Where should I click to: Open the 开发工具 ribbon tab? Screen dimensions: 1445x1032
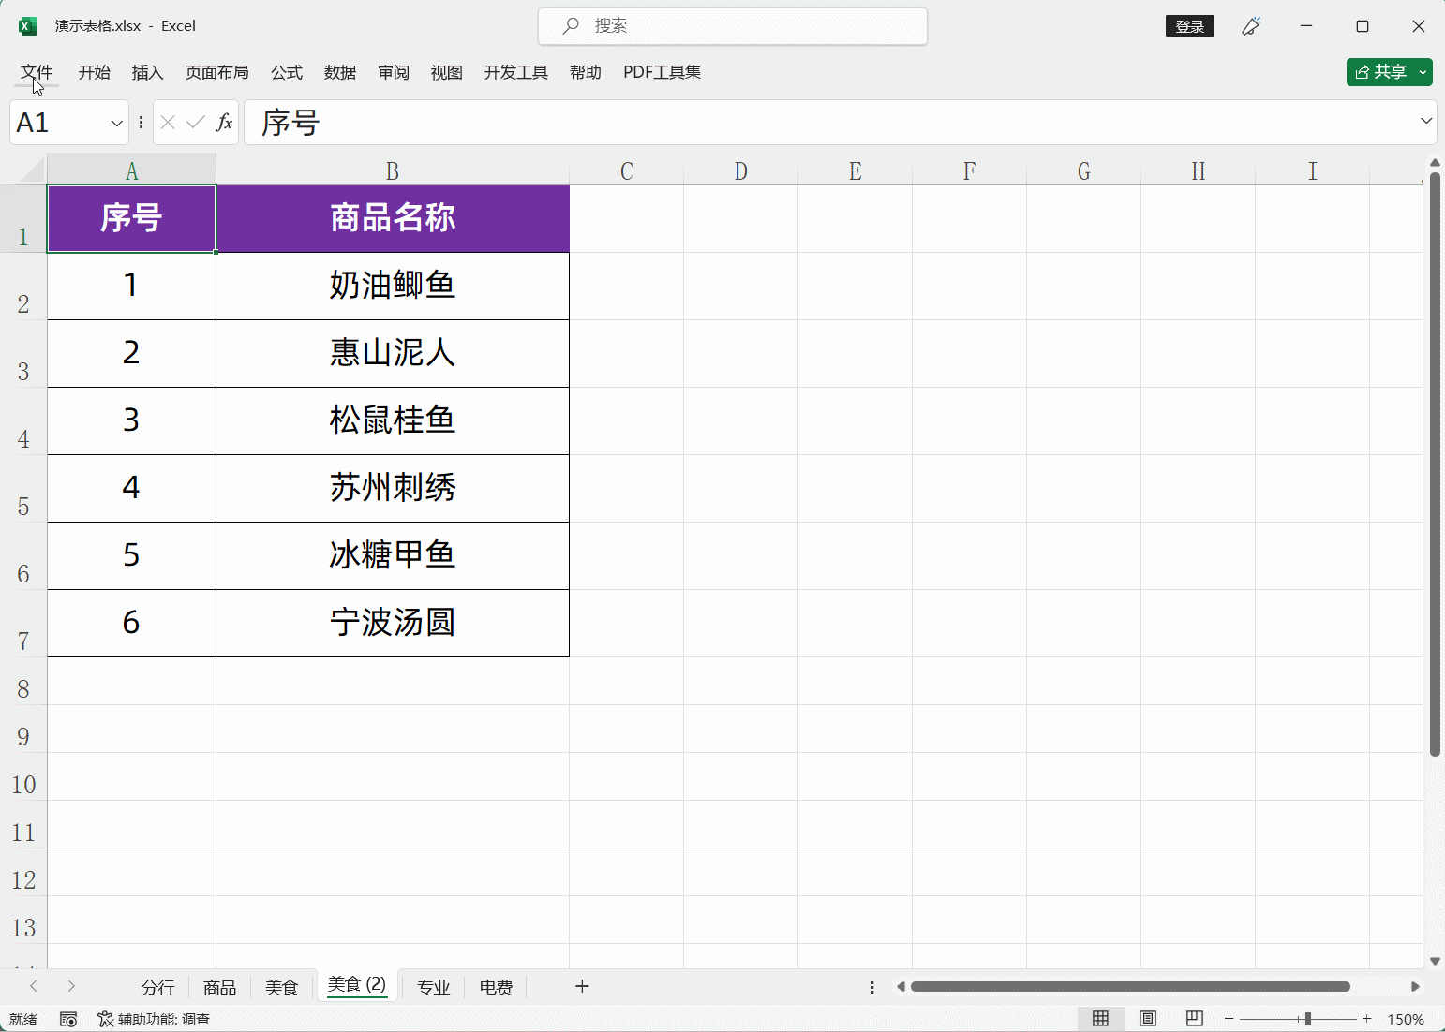point(515,72)
